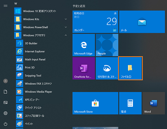The height and width of the screenshot is (129, 167).
Task: Open the ファイル① folder tile
Action: (130, 68)
